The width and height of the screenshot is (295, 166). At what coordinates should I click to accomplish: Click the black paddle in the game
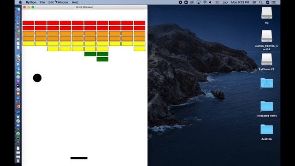tap(79, 158)
